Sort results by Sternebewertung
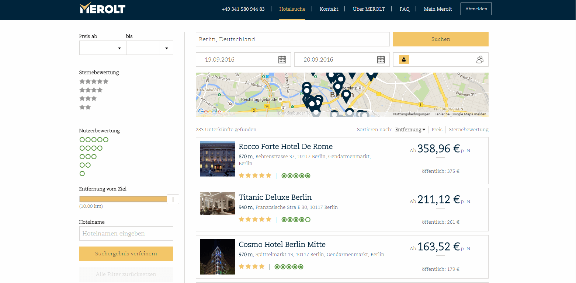Viewport: 576px width, 283px height. pyautogui.click(x=469, y=130)
